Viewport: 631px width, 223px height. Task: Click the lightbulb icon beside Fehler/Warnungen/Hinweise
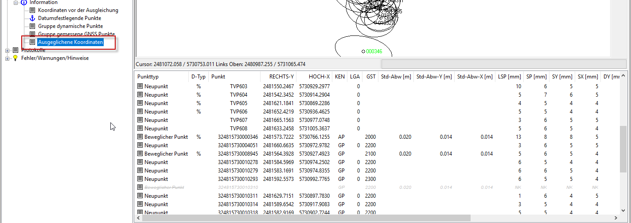(x=16, y=58)
